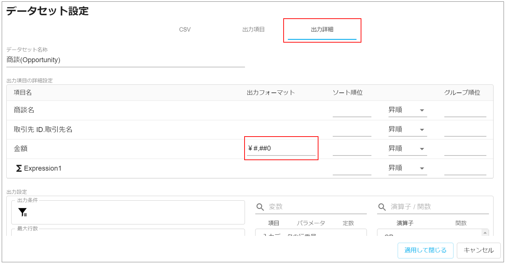Click the 出力フォーマット field for 金額
Screen dimensions: 506x264
pos(281,149)
